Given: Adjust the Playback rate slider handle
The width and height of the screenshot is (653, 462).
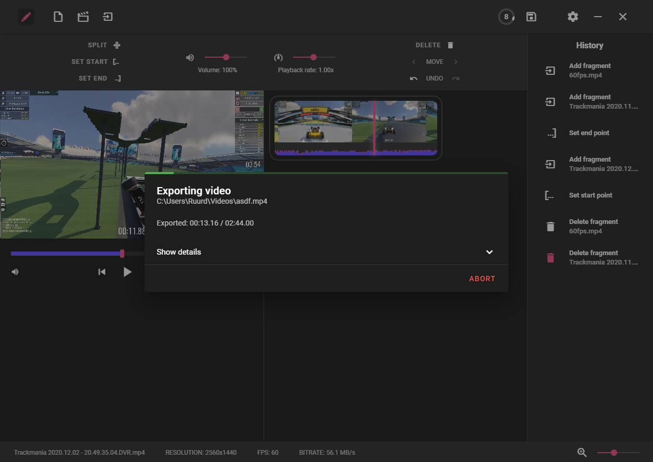Looking at the screenshot, I should [x=314, y=57].
